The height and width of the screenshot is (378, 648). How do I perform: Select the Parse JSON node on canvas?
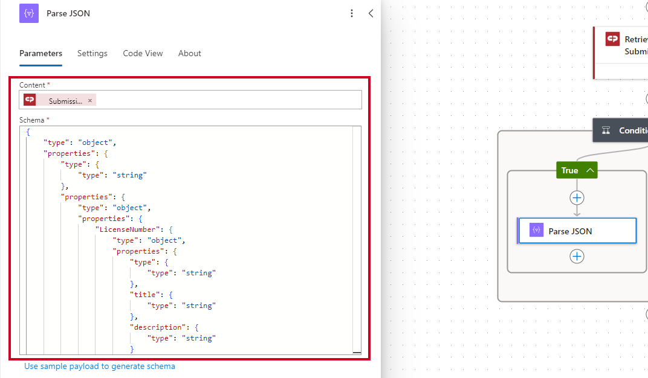click(x=577, y=231)
